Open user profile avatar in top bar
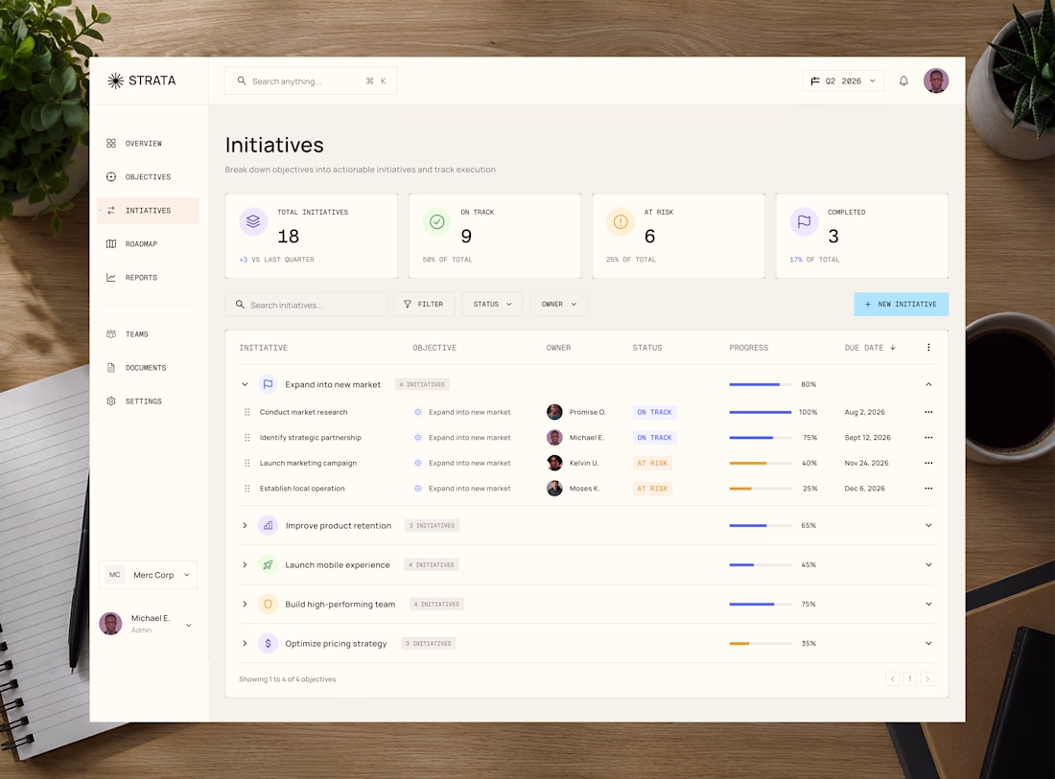1055x779 pixels. (x=936, y=80)
